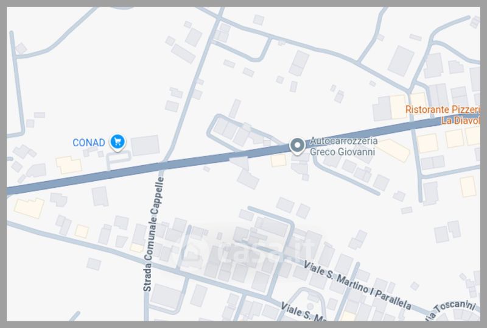Click the large yellow building right of Autocarrozzeria label
The width and height of the screenshot is (487, 328).
point(393,150)
